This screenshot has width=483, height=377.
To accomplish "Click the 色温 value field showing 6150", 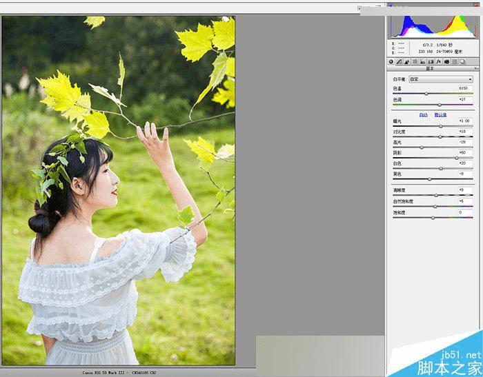I will coord(465,88).
